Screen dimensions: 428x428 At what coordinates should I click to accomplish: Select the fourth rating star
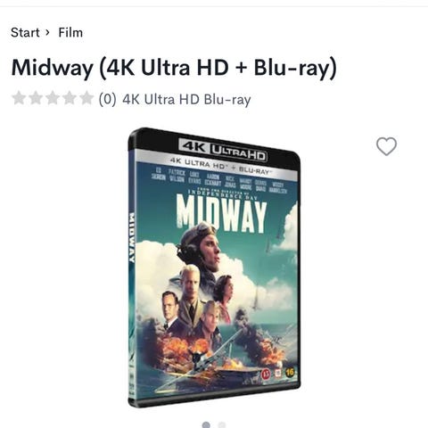pyautogui.click(x=70, y=98)
